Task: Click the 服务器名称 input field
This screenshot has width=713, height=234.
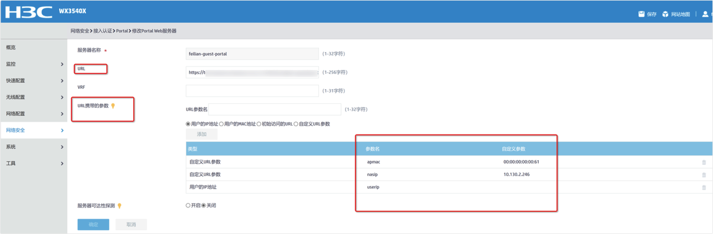Action: [252, 54]
